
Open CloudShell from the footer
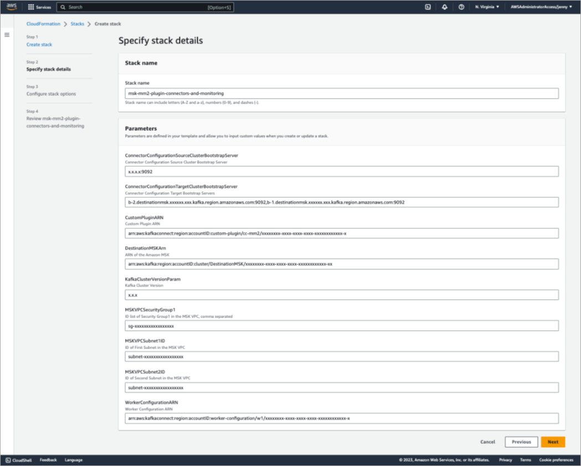coord(18,460)
